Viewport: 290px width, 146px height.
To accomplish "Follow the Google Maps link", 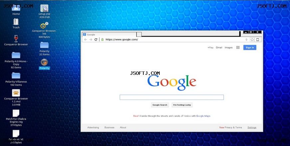I will 203,116.
